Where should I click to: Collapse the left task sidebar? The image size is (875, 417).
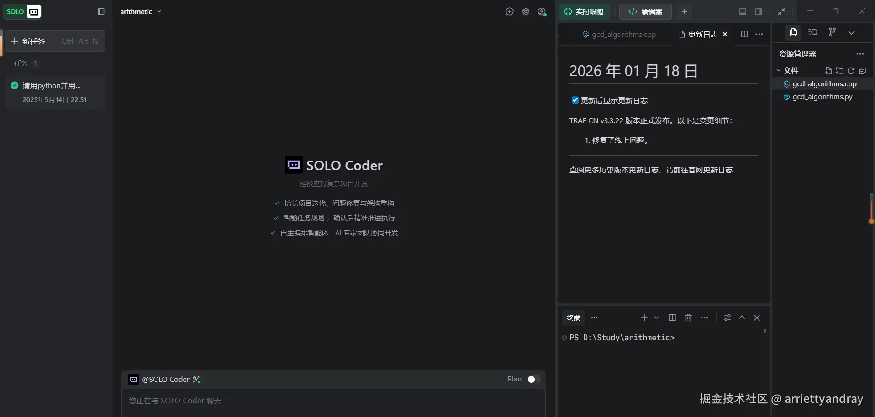pos(101,11)
